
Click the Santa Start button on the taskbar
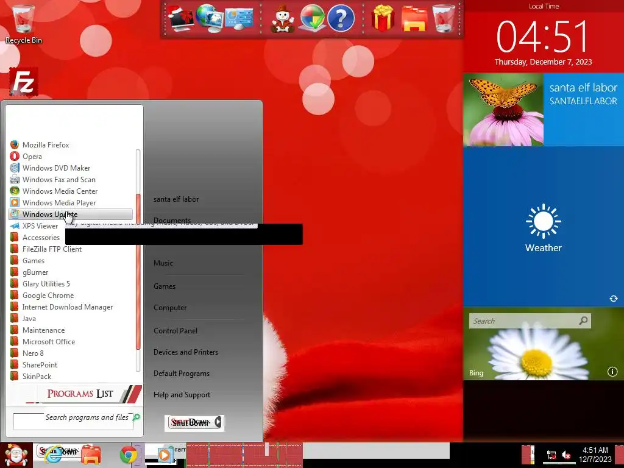point(16,455)
